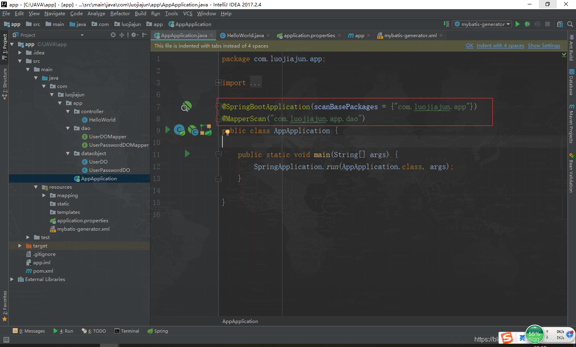This screenshot has width=576, height=347.
Task: Click the 55% memory monitor widget
Action: click(534, 334)
